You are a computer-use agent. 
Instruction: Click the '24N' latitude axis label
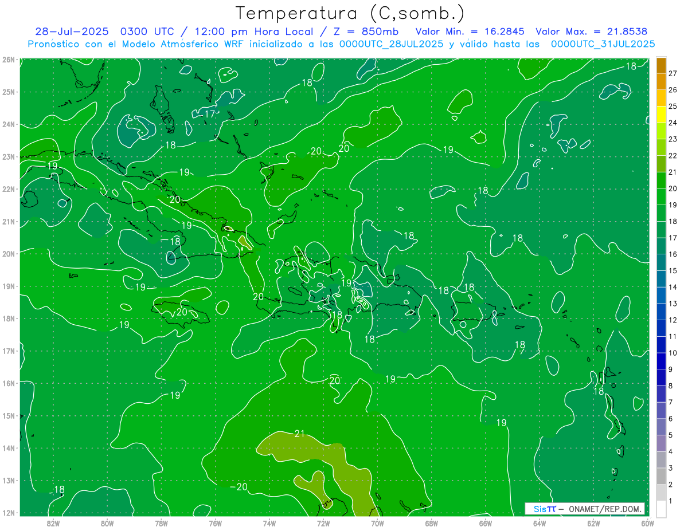tap(9, 124)
